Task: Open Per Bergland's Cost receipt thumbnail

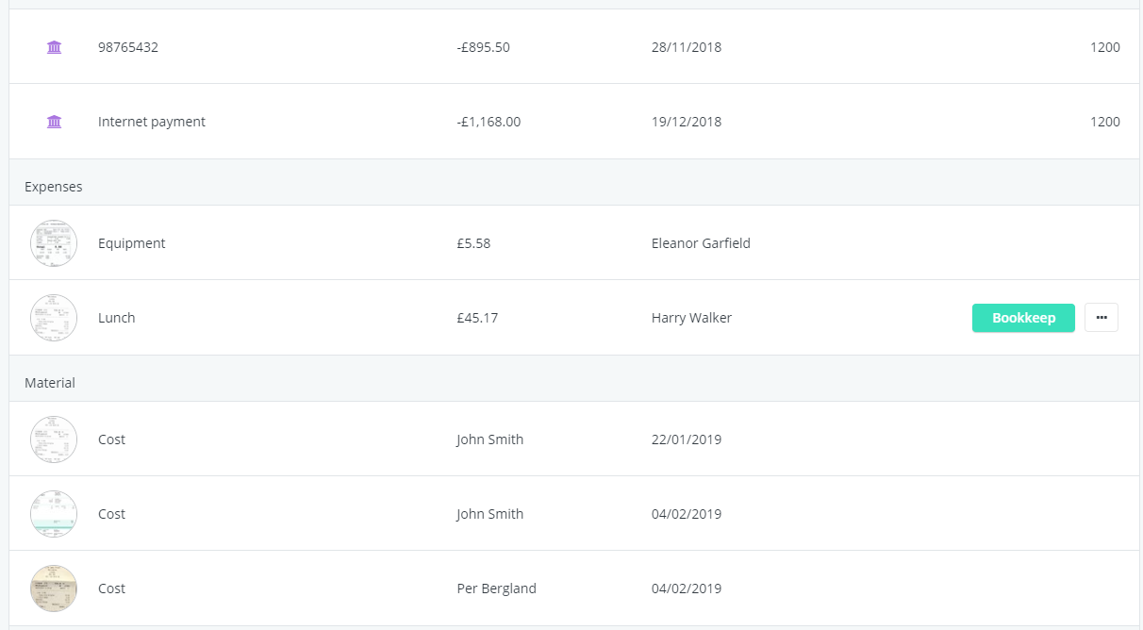Action: point(54,589)
